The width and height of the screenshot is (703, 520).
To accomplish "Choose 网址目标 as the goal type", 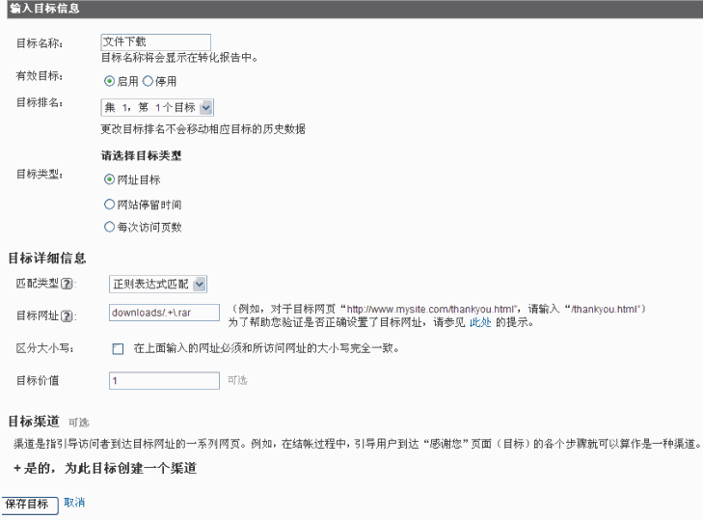I will coord(109,179).
